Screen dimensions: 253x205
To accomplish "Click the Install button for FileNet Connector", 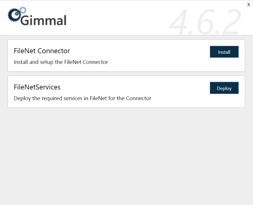I will pyautogui.click(x=224, y=52).
